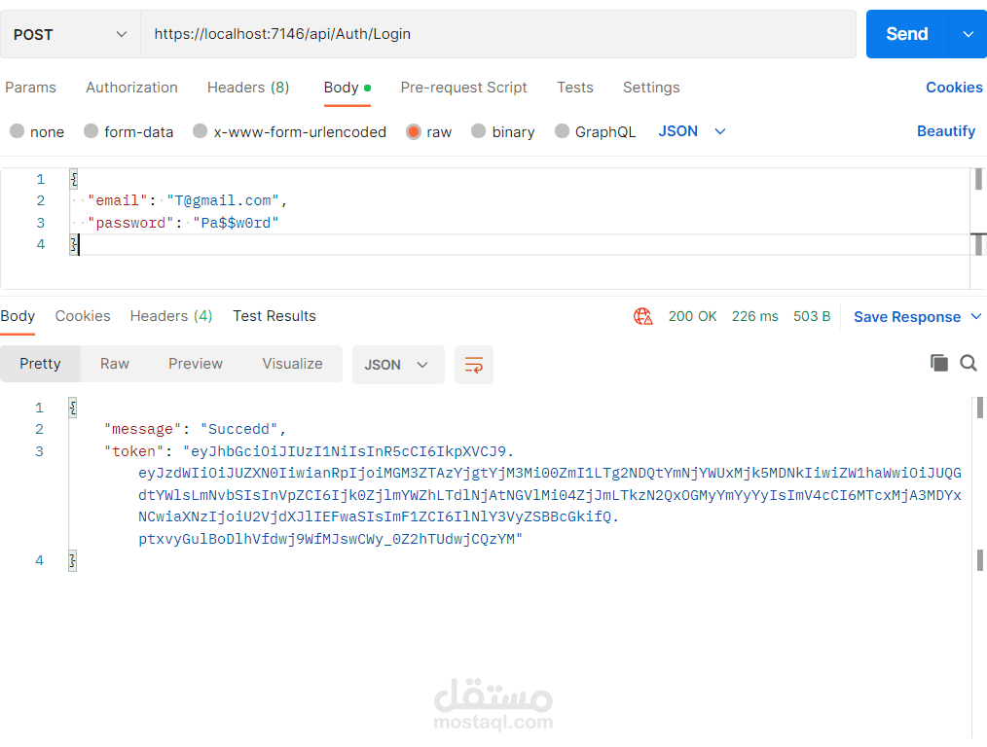The image size is (987, 747).
Task: Select the none body type radio
Action: 17,130
